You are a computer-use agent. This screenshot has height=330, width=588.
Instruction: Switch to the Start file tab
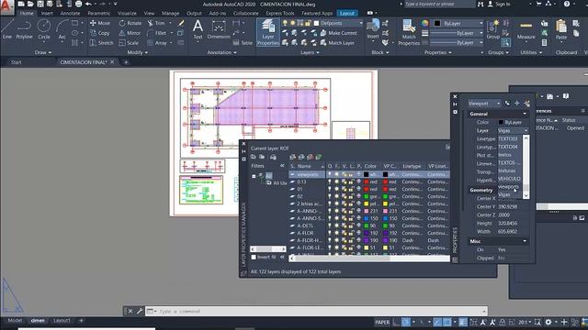tap(17, 62)
